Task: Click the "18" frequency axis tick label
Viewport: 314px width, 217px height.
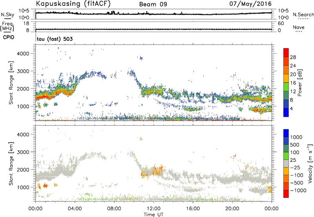Action: tap(26, 24)
